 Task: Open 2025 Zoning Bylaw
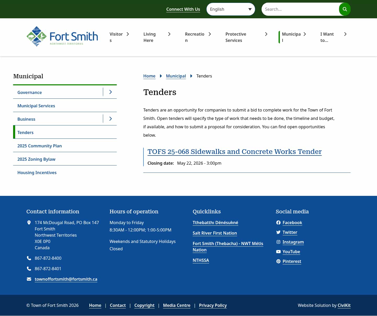coord(36,159)
